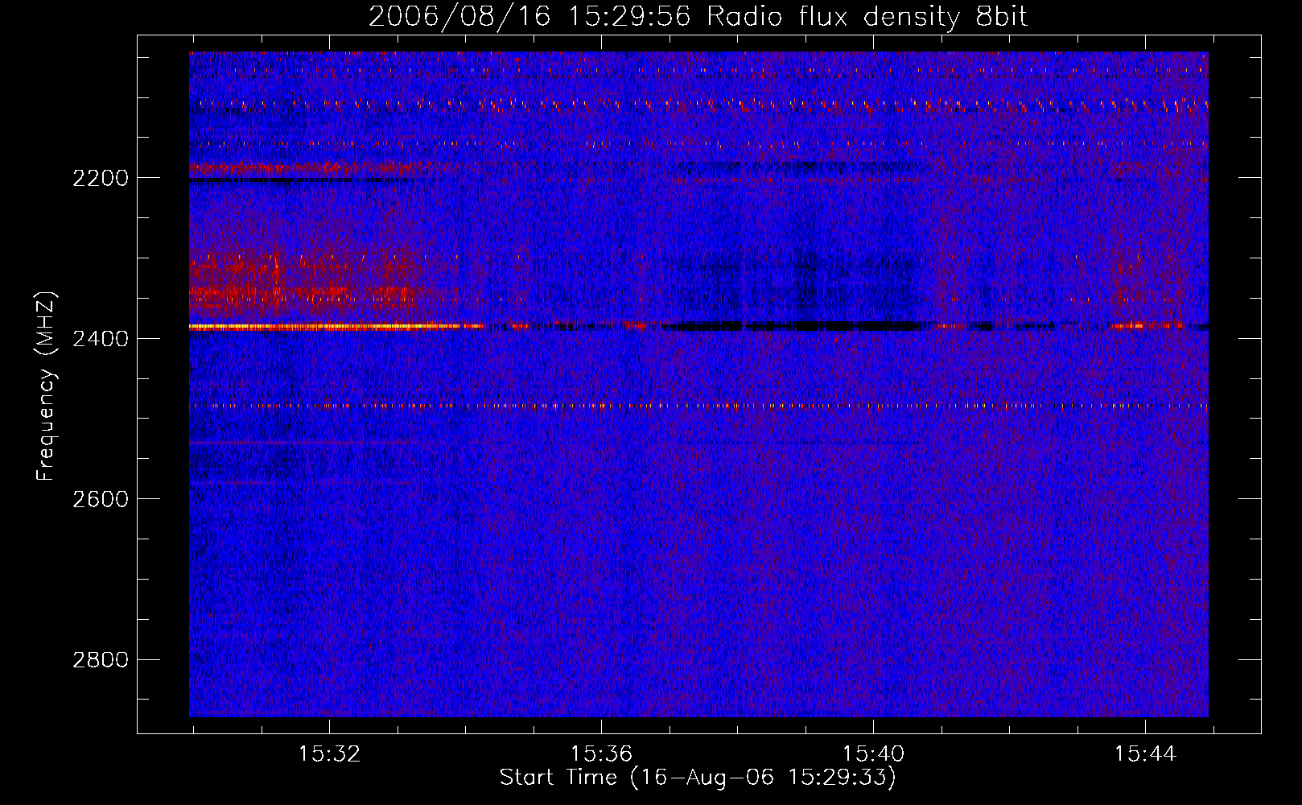
Task: Click the 2400 frequency tick label
Action: pos(101,339)
